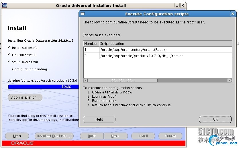239x148 pixels.
Task: Click OK in Execute Configuration scripts dialog
Action: point(215,119)
